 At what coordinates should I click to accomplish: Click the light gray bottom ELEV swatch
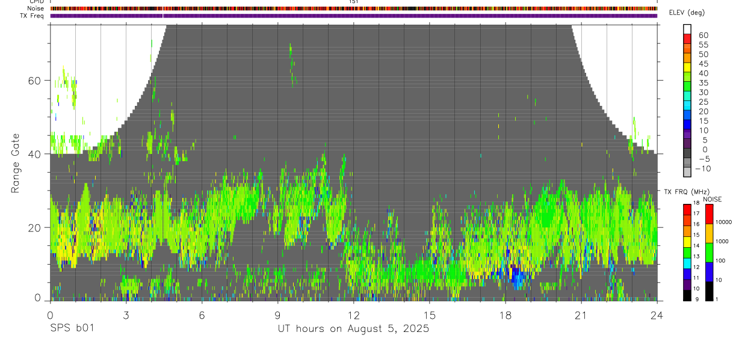click(688, 173)
